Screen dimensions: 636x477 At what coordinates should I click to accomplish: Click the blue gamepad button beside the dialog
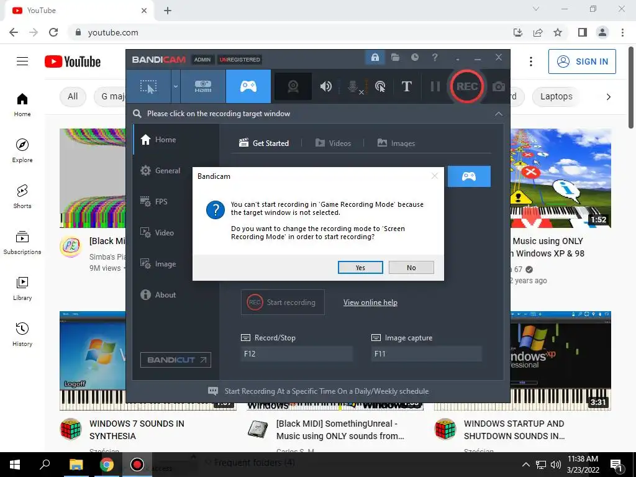coord(469,176)
